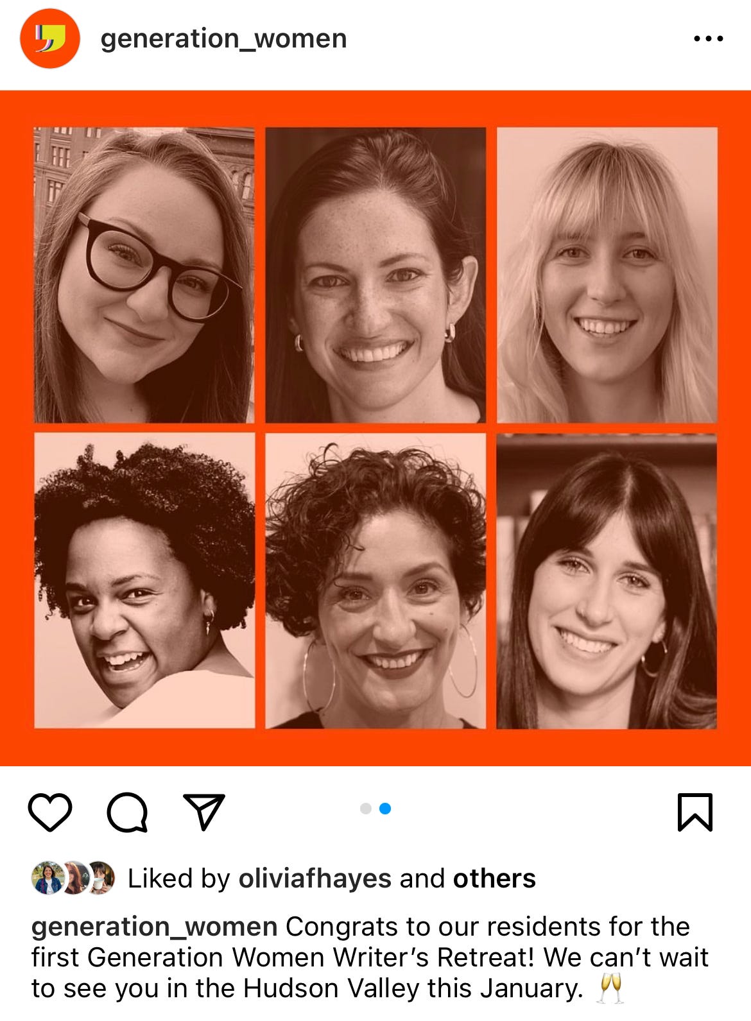Open generation_women username in caption

155,927
